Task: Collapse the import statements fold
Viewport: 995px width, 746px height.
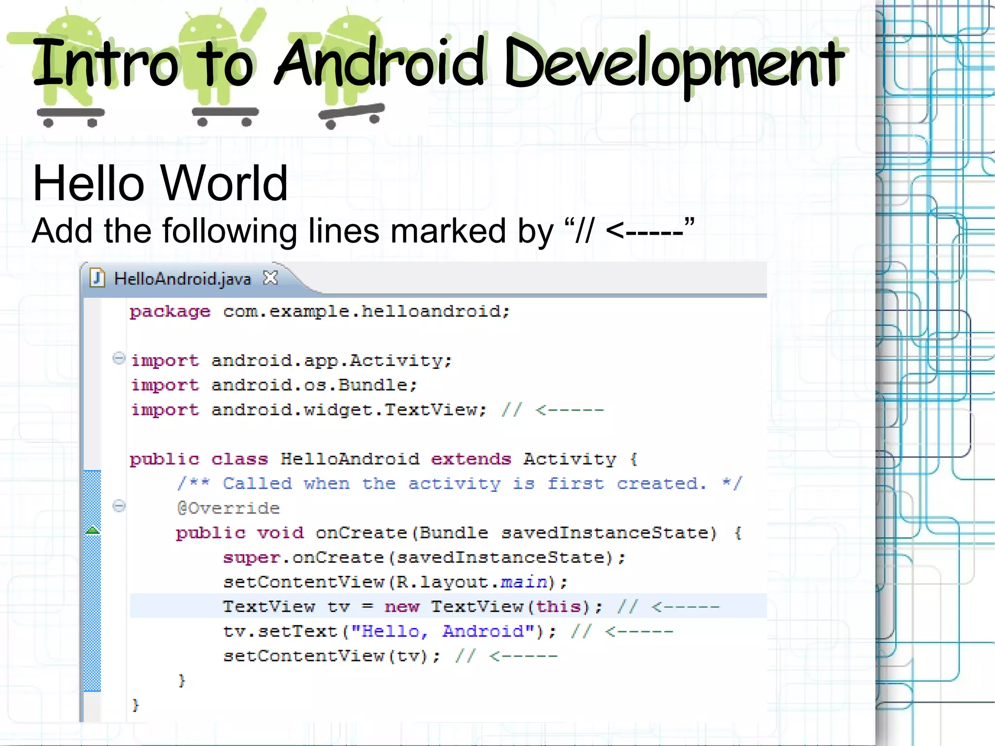Action: click(119, 359)
